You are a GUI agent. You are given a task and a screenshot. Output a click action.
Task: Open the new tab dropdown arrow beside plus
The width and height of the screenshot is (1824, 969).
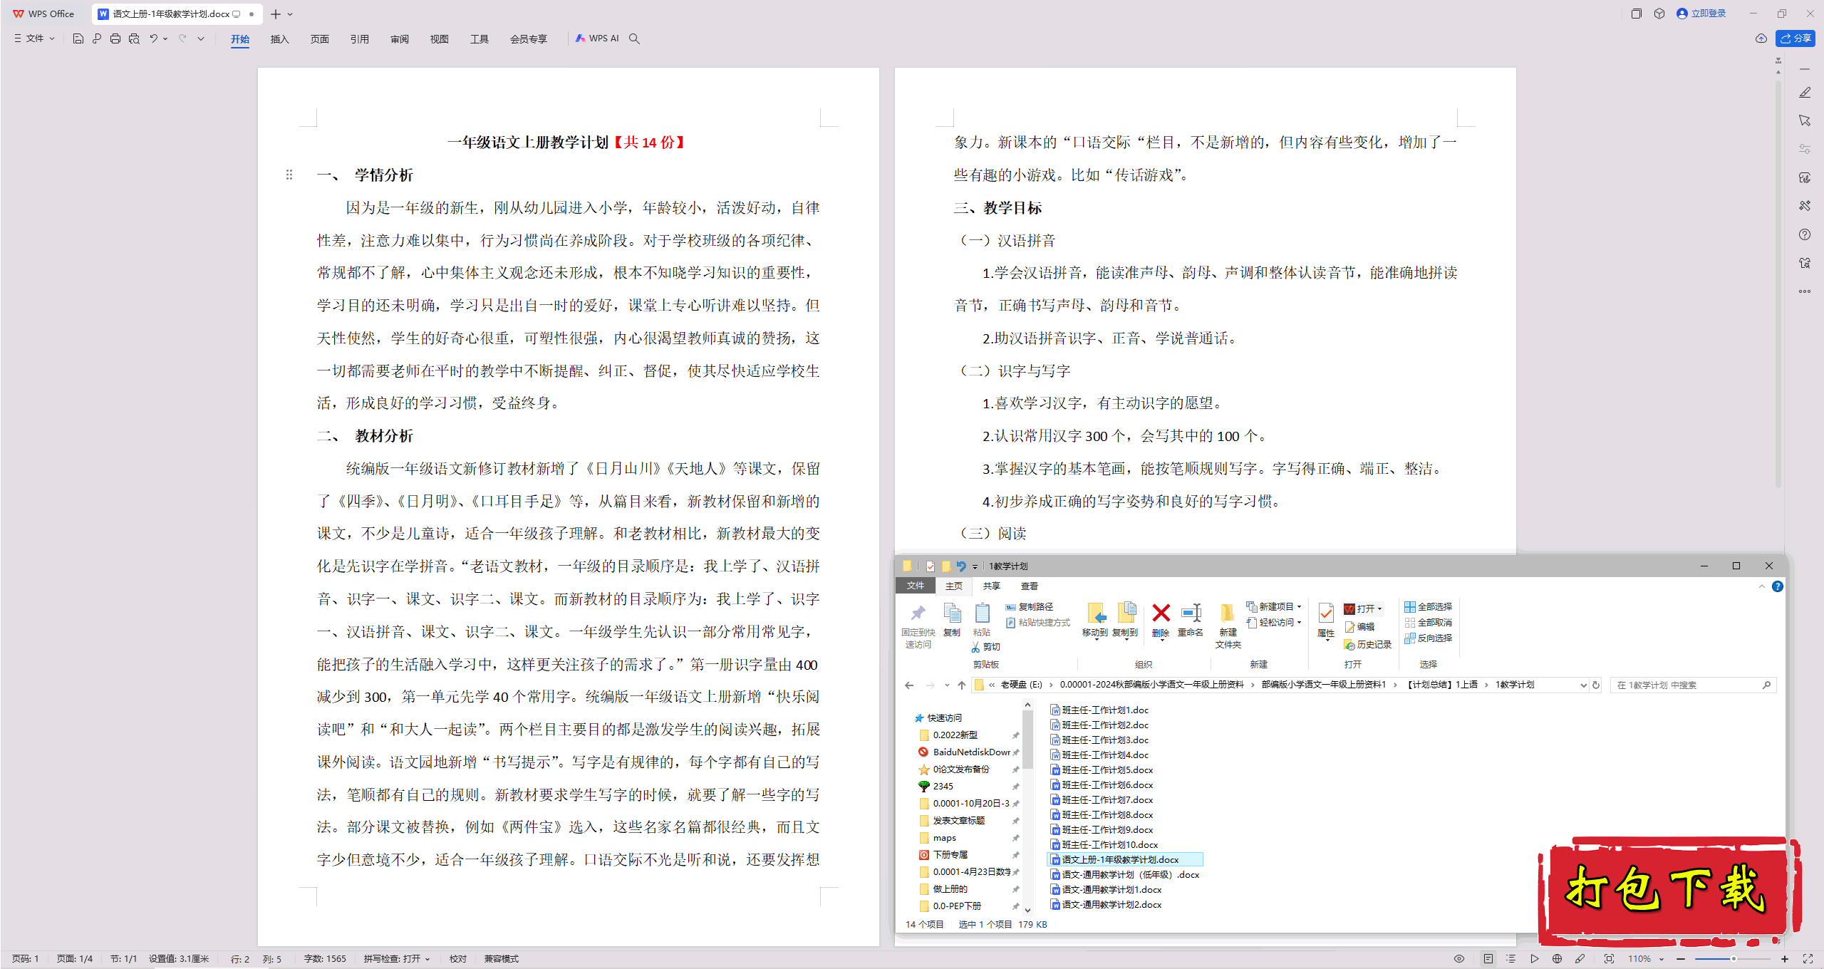click(290, 14)
